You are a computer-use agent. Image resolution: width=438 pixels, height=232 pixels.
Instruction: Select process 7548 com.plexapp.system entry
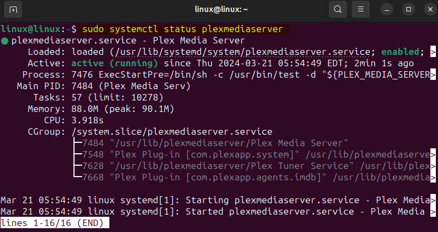tap(256, 154)
